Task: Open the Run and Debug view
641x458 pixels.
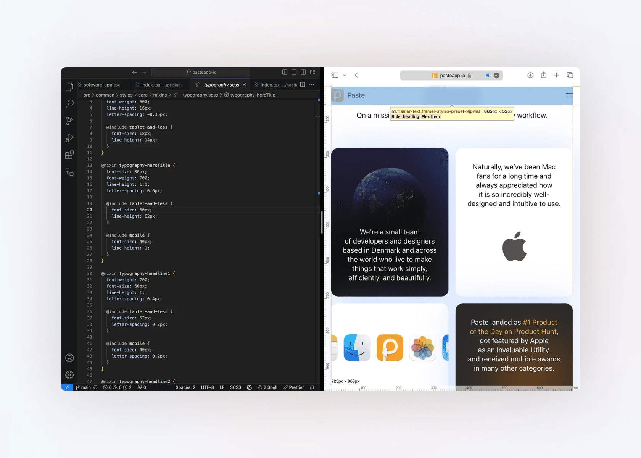Action: (69, 138)
